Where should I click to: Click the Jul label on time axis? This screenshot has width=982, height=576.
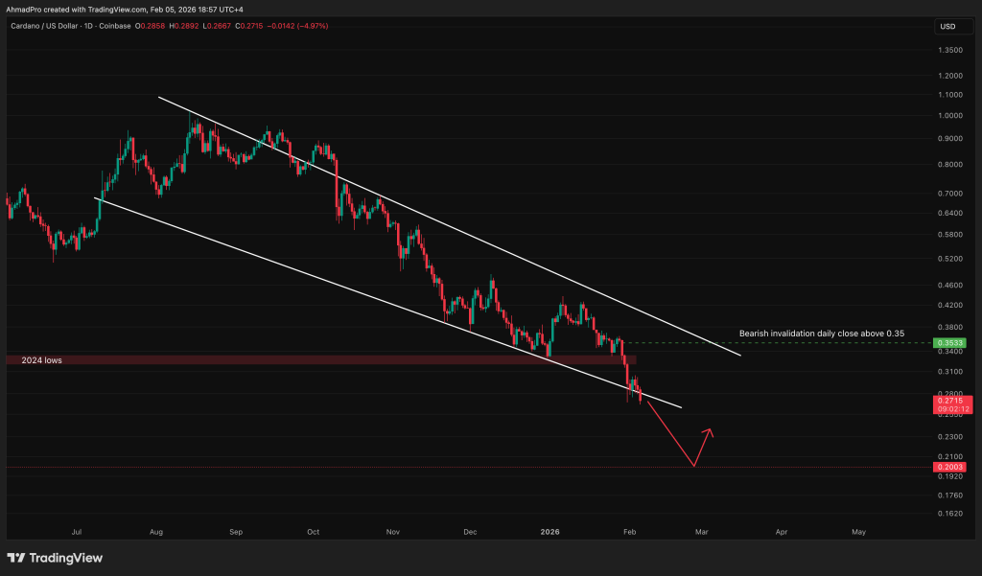pos(77,532)
